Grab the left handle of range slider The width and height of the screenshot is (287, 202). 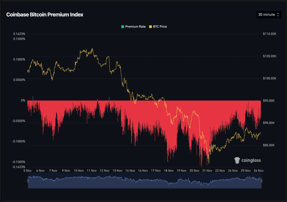point(28,180)
